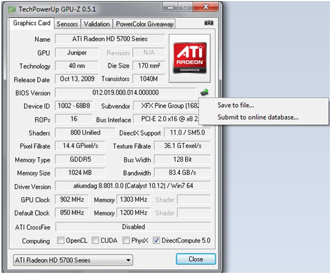Image resolution: width=331 pixels, height=274 pixels.
Task: Click the Revision value N/A
Action: [x=149, y=52]
